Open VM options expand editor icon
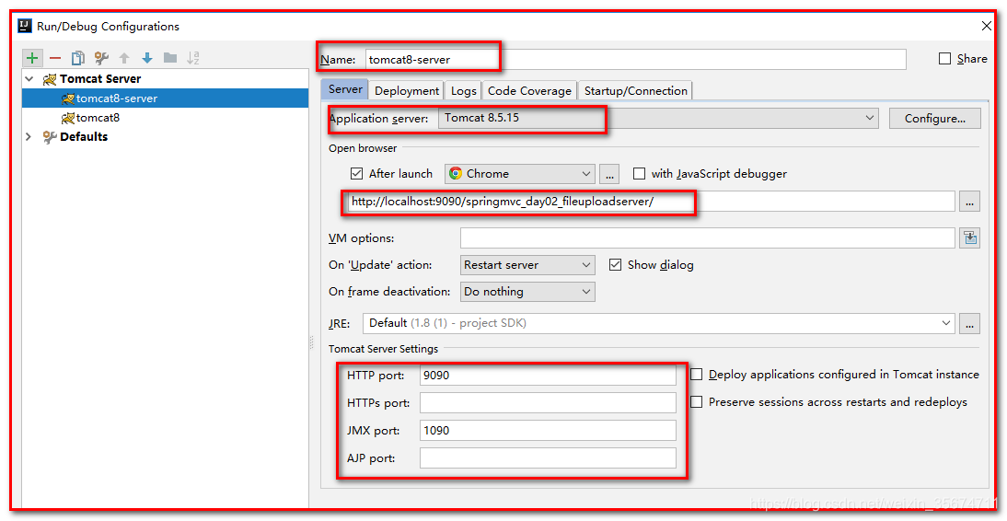 tap(970, 238)
